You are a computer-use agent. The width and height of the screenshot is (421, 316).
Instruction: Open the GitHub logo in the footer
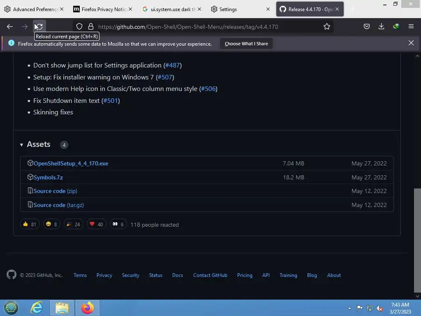pos(11,274)
